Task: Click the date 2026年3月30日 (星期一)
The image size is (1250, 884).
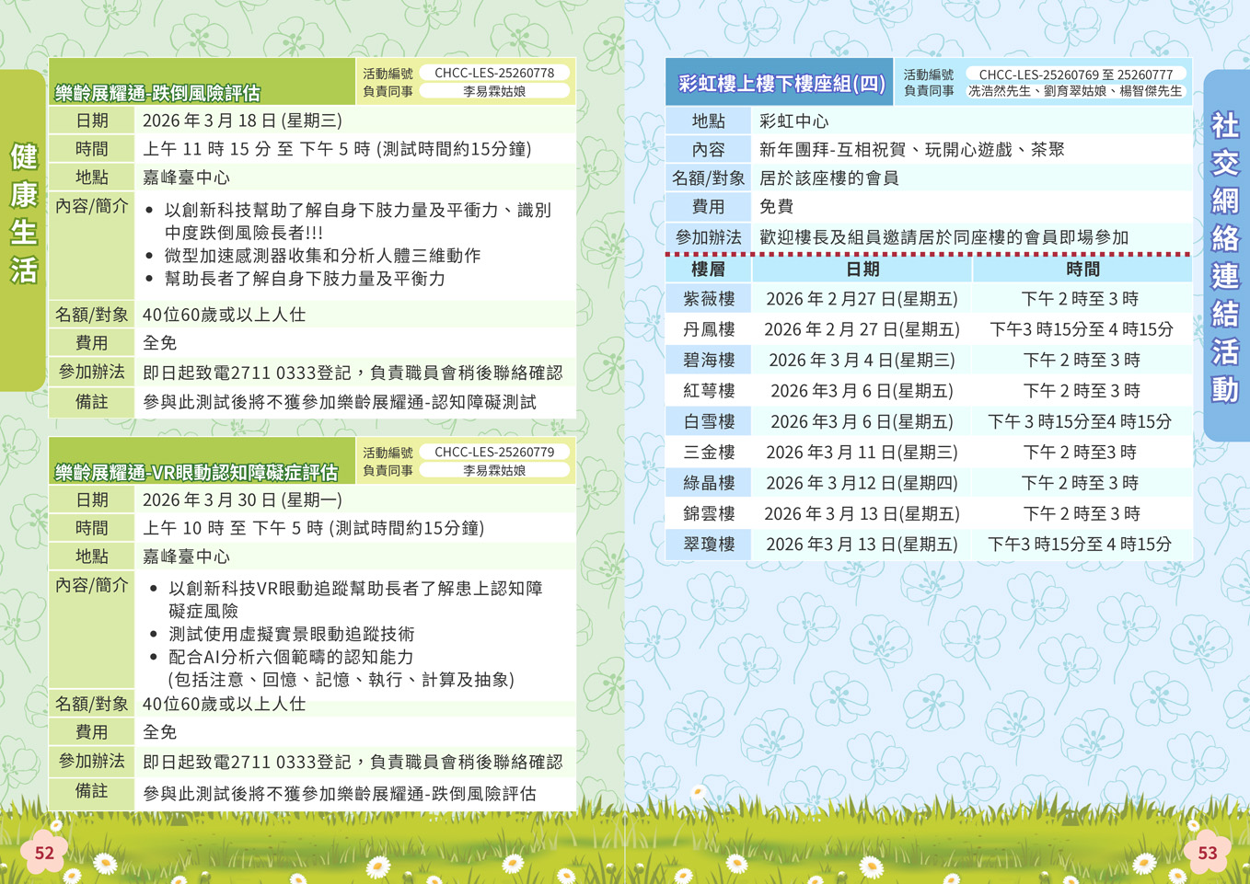Action: pyautogui.click(x=242, y=499)
